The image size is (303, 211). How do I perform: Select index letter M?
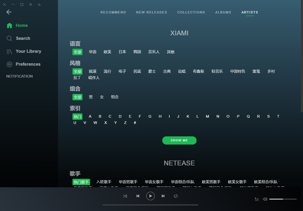tap(208, 116)
